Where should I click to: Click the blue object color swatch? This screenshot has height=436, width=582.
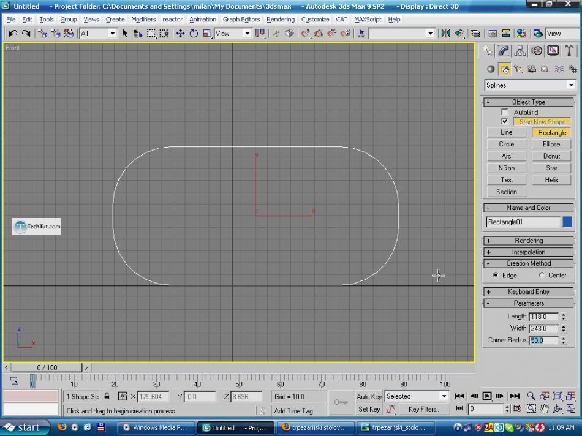click(x=567, y=222)
